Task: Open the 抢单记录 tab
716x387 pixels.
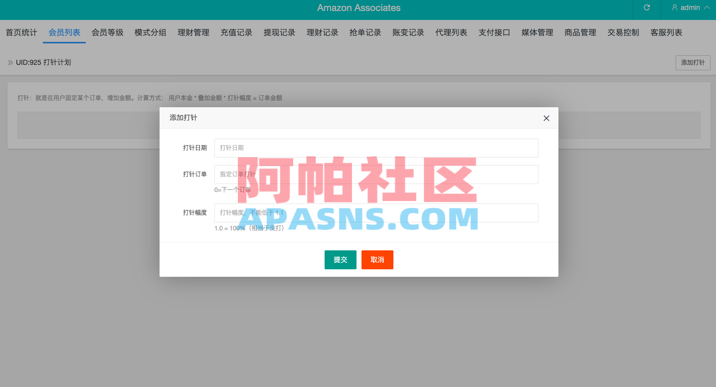Action: (365, 32)
